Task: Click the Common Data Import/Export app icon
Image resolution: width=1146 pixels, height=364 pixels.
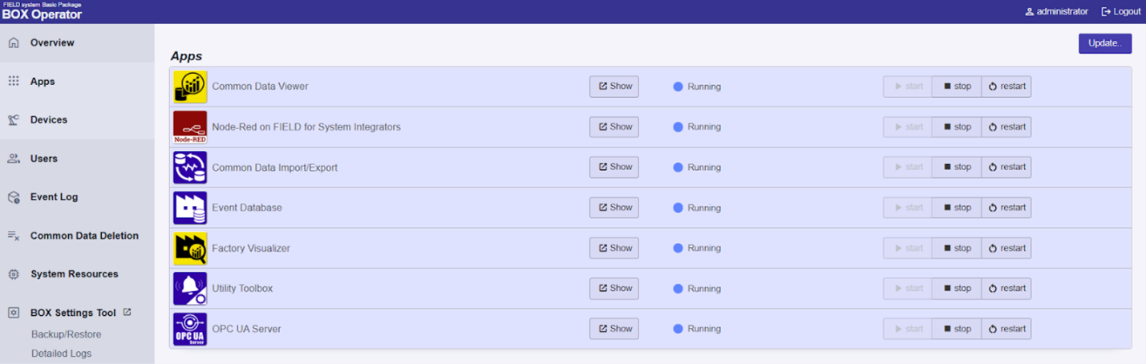Action: (190, 168)
